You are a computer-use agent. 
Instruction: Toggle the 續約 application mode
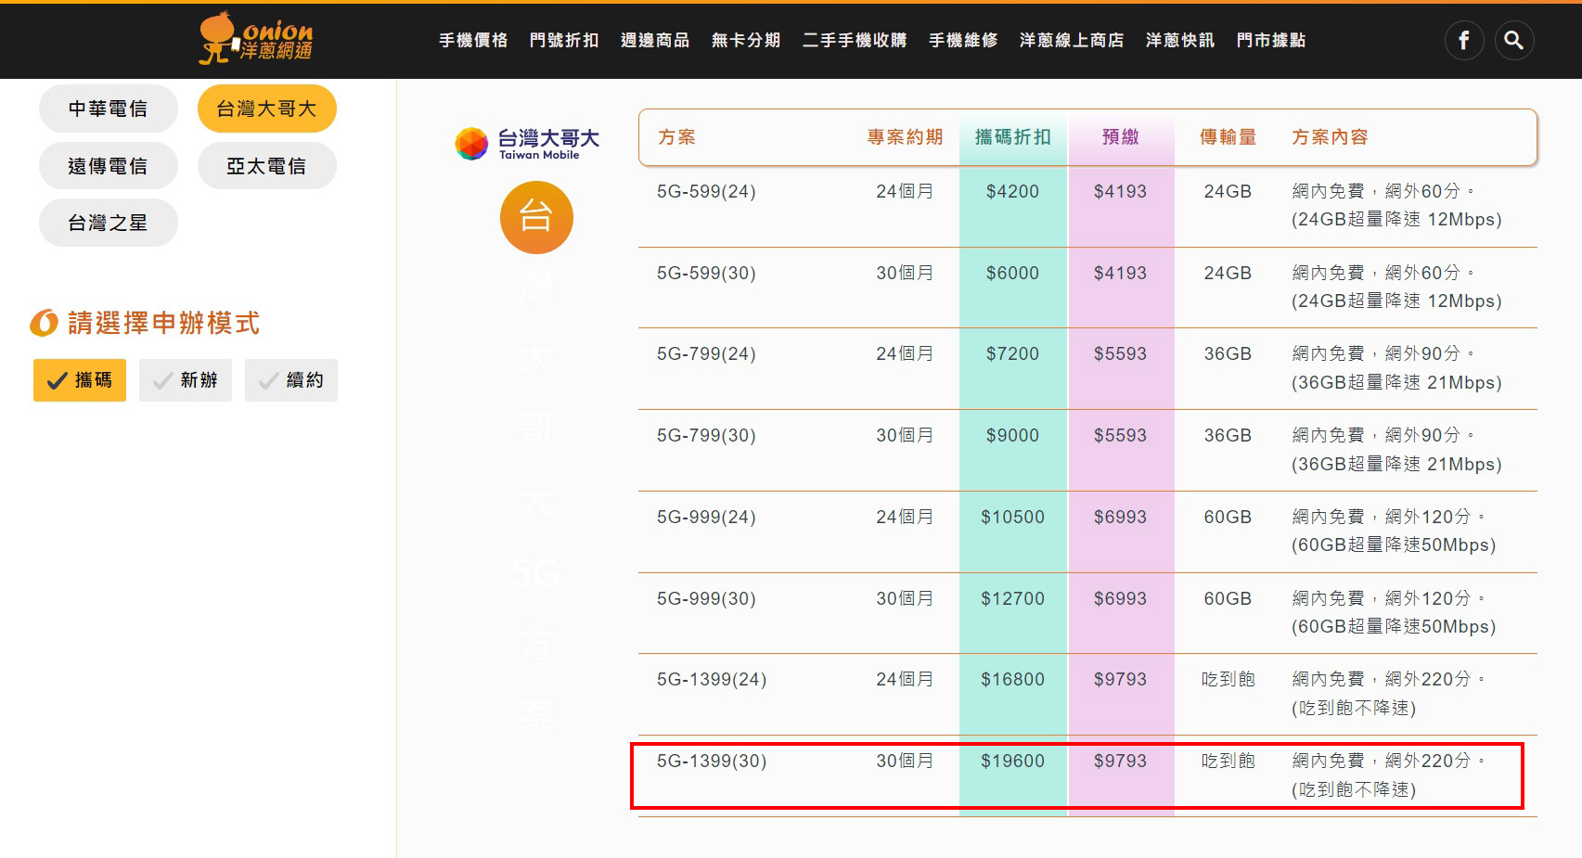click(x=291, y=380)
